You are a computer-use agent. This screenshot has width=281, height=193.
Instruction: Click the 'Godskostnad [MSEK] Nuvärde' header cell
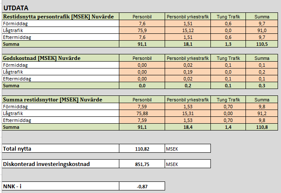point(61,58)
